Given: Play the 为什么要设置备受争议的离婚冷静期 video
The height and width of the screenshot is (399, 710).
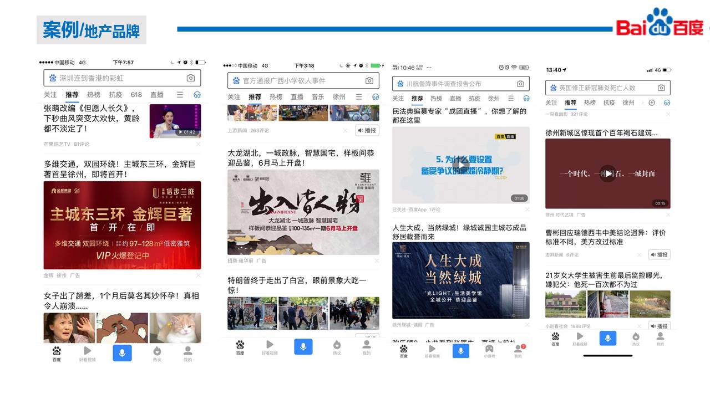Looking at the screenshot, I should [461, 165].
